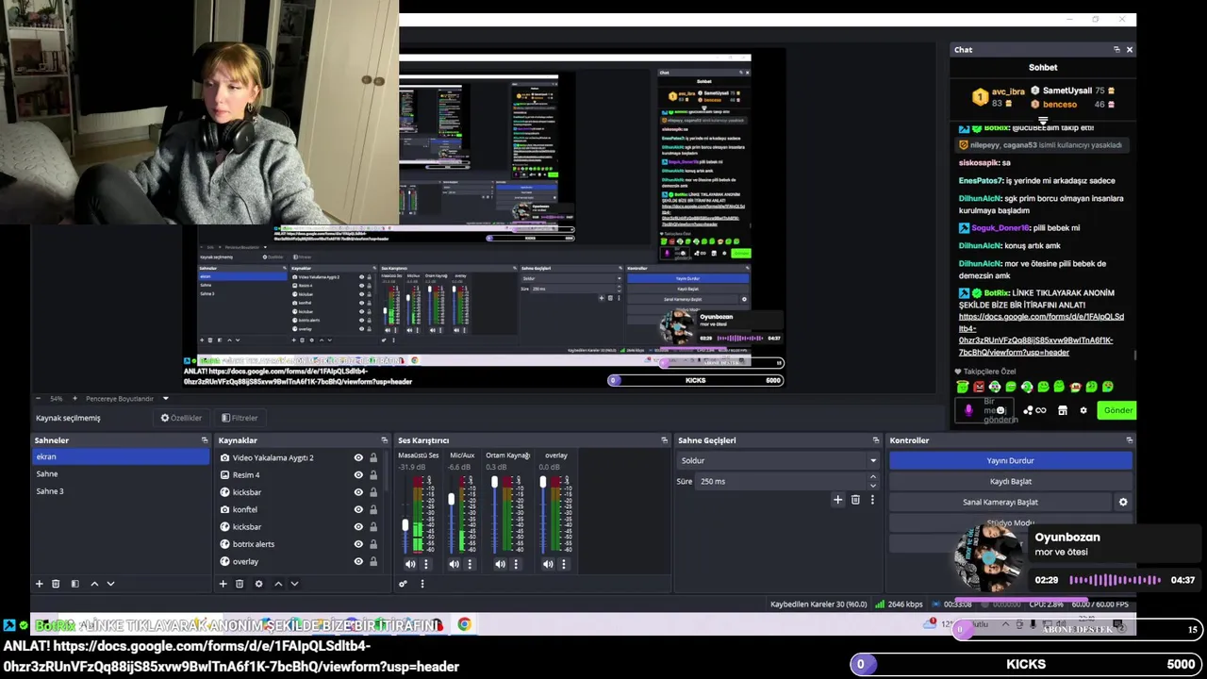Move source up with Kaynaklar up arrow

(x=278, y=584)
